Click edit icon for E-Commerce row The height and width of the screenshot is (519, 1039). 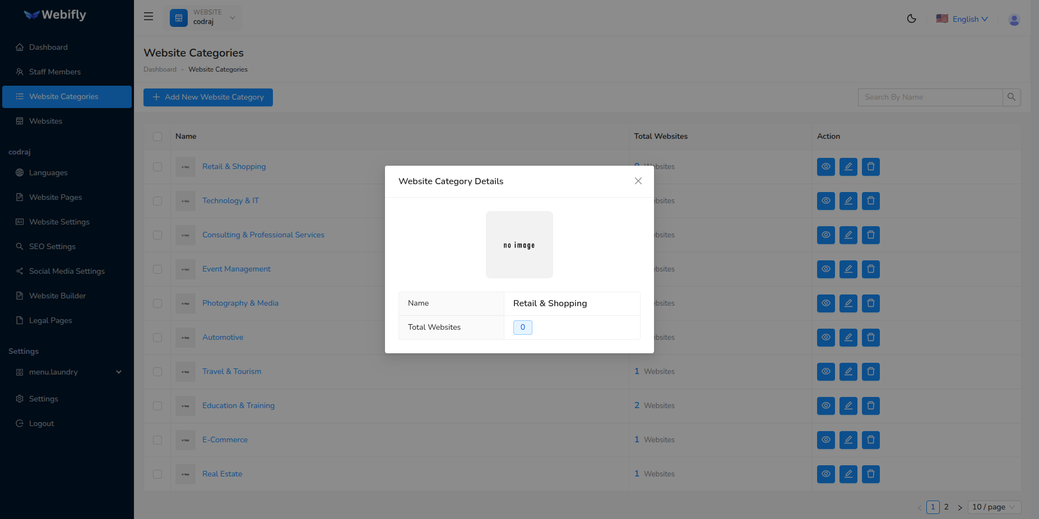848,439
